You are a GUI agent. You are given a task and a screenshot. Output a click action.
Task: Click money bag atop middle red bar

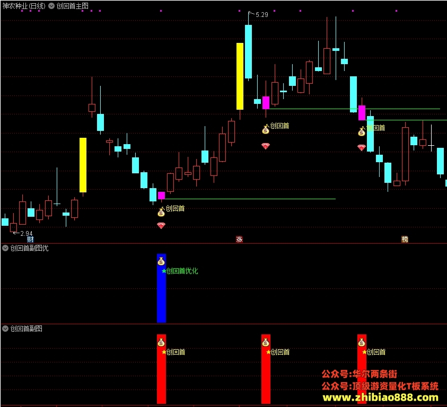click(x=266, y=342)
